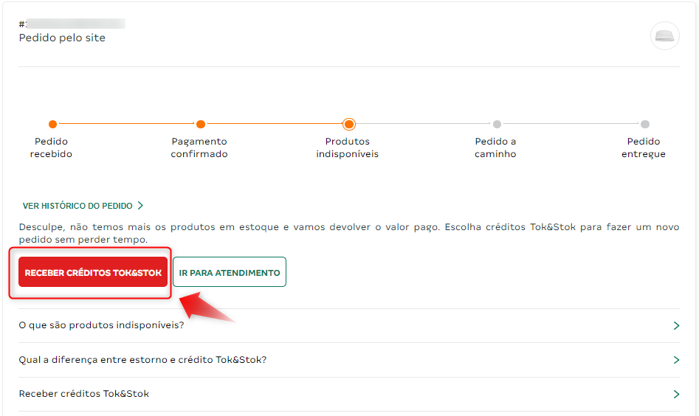Expand 'Qual a diferença entre estorno e crédito' question
Viewport: 699px width, 416px height.
tap(349, 360)
